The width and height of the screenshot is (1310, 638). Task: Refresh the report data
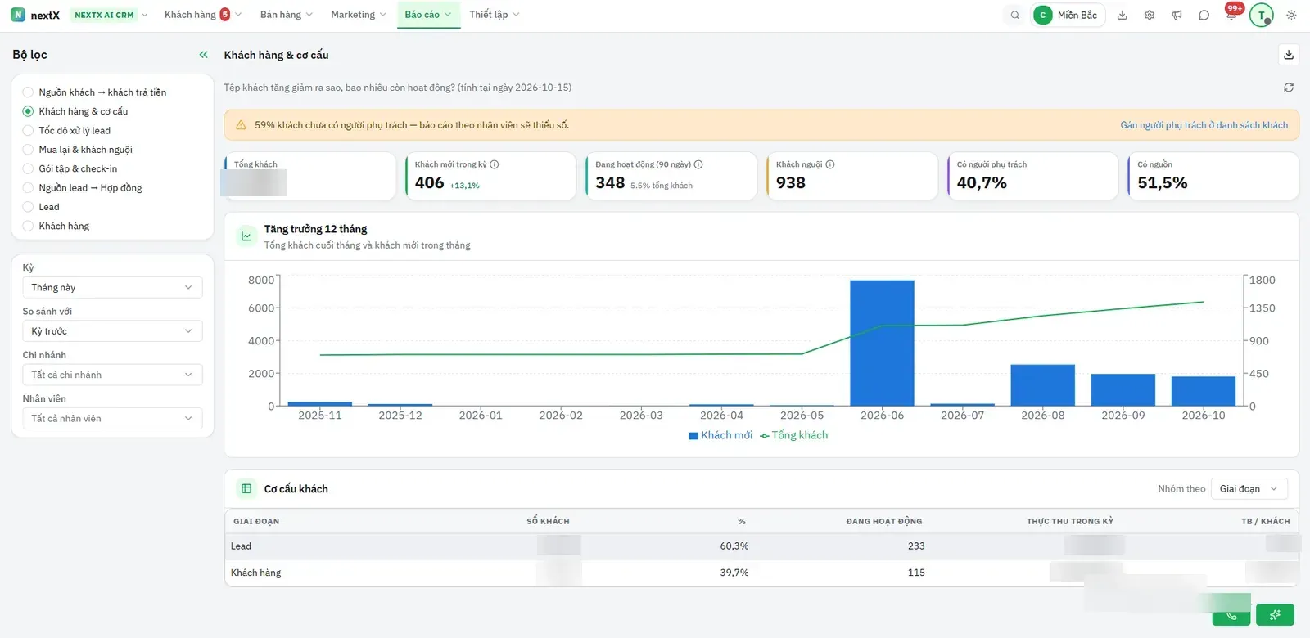click(x=1289, y=88)
